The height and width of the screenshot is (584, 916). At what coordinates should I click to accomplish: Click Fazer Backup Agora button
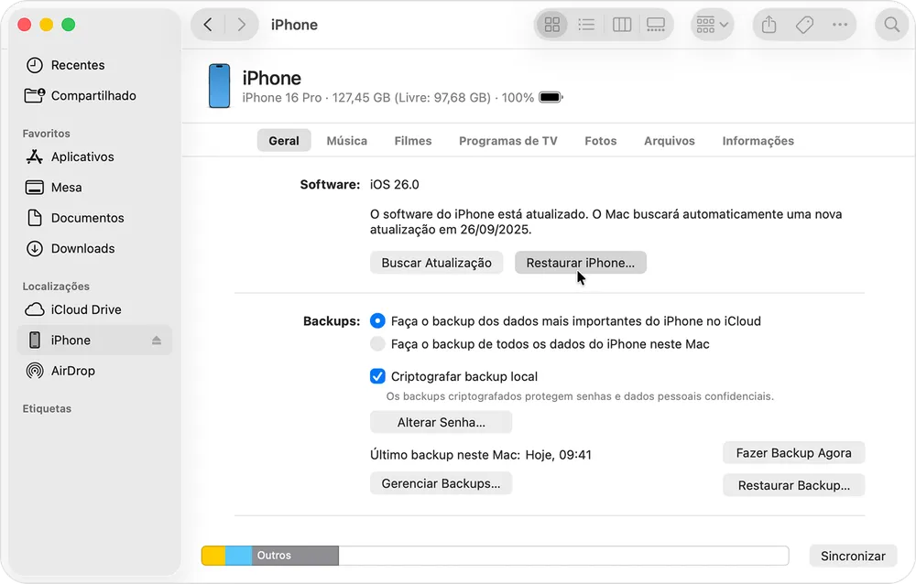pyautogui.click(x=794, y=452)
